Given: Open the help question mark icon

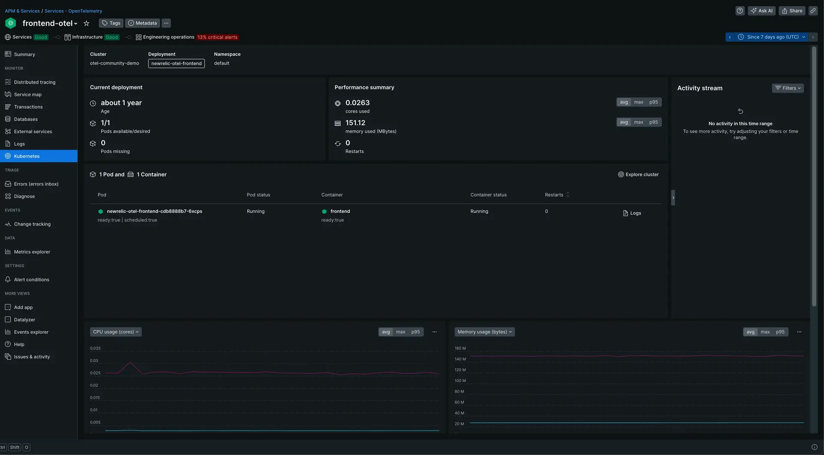Looking at the screenshot, I should coord(740,11).
